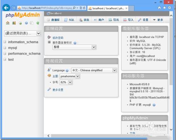Click help icon next to Language label
Viewport: 176px width, 140px height.
67,71
